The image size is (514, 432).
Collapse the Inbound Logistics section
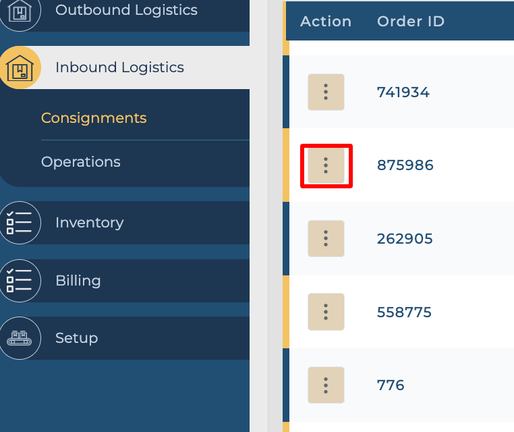tap(119, 67)
